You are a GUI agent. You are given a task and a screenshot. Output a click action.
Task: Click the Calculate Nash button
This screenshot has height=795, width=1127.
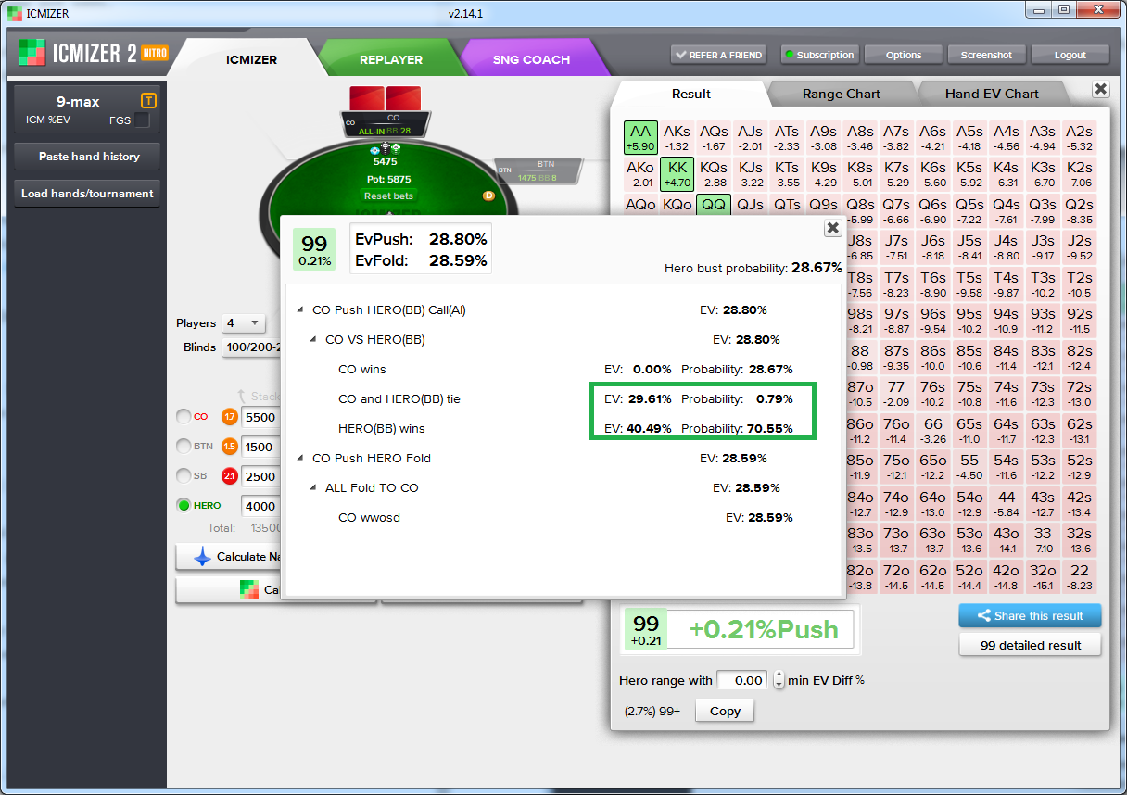[230, 557]
